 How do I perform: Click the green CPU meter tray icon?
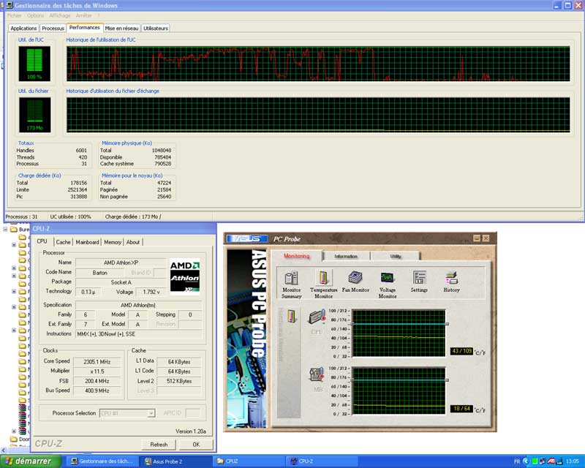click(x=535, y=461)
